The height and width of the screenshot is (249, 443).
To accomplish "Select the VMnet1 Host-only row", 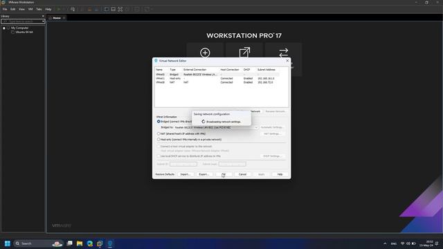I will click(217, 78).
